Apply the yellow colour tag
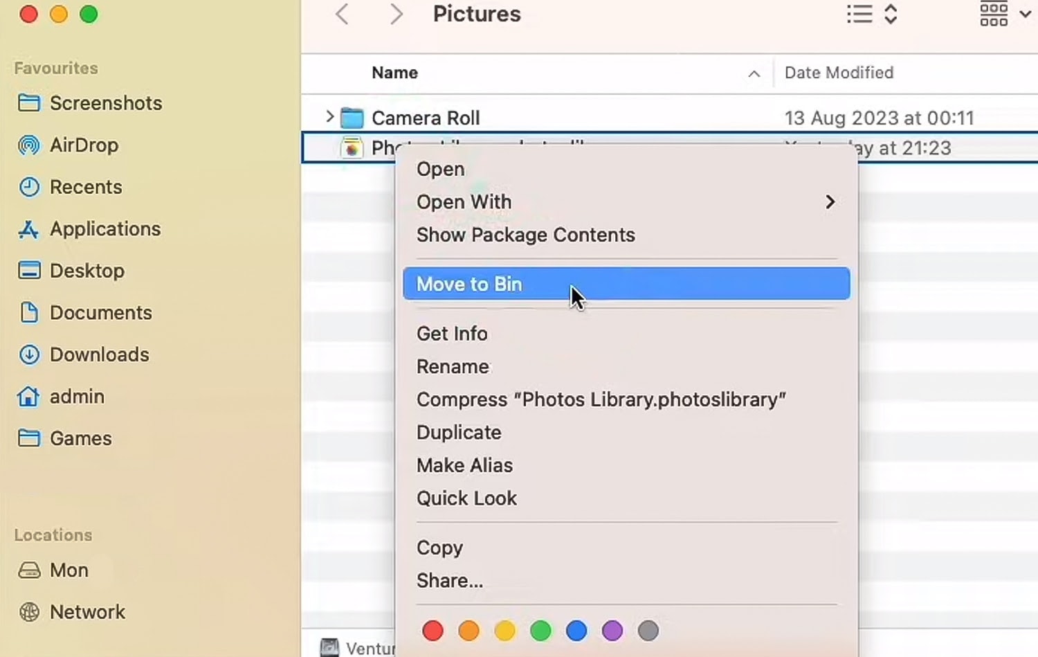This screenshot has height=657, width=1038. [x=505, y=631]
